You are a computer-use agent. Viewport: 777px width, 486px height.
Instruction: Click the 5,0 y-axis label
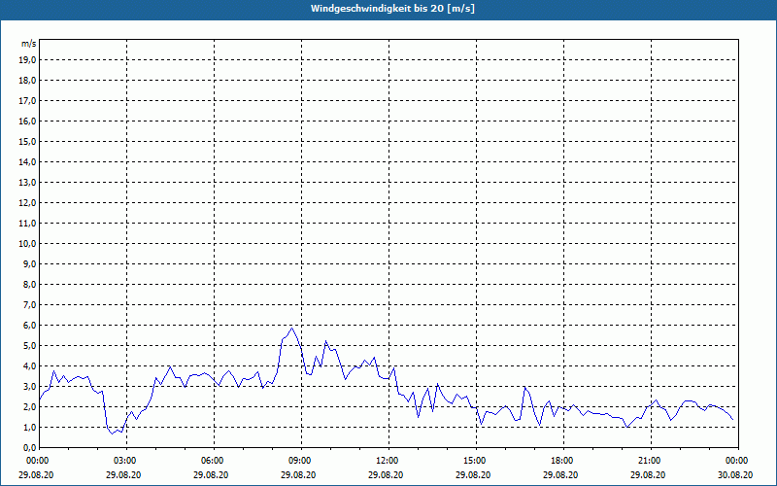point(29,345)
